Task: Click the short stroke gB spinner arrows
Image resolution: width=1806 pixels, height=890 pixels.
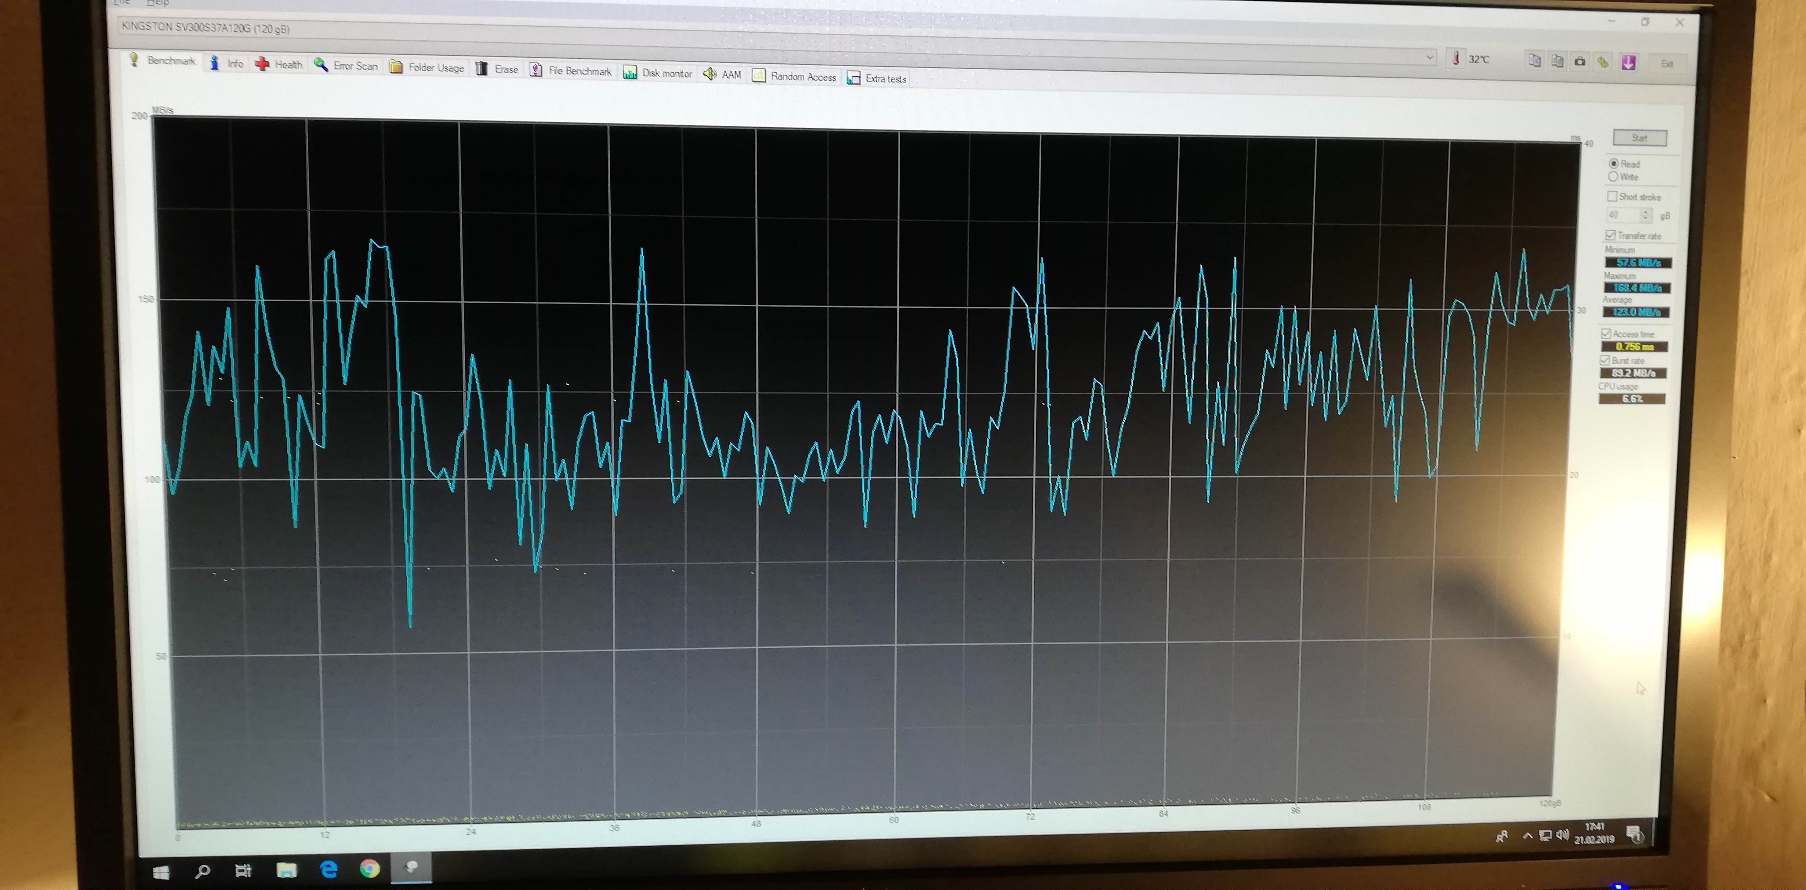Action: (x=1645, y=215)
